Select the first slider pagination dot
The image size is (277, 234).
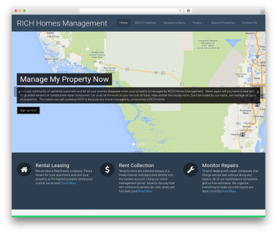point(134,144)
